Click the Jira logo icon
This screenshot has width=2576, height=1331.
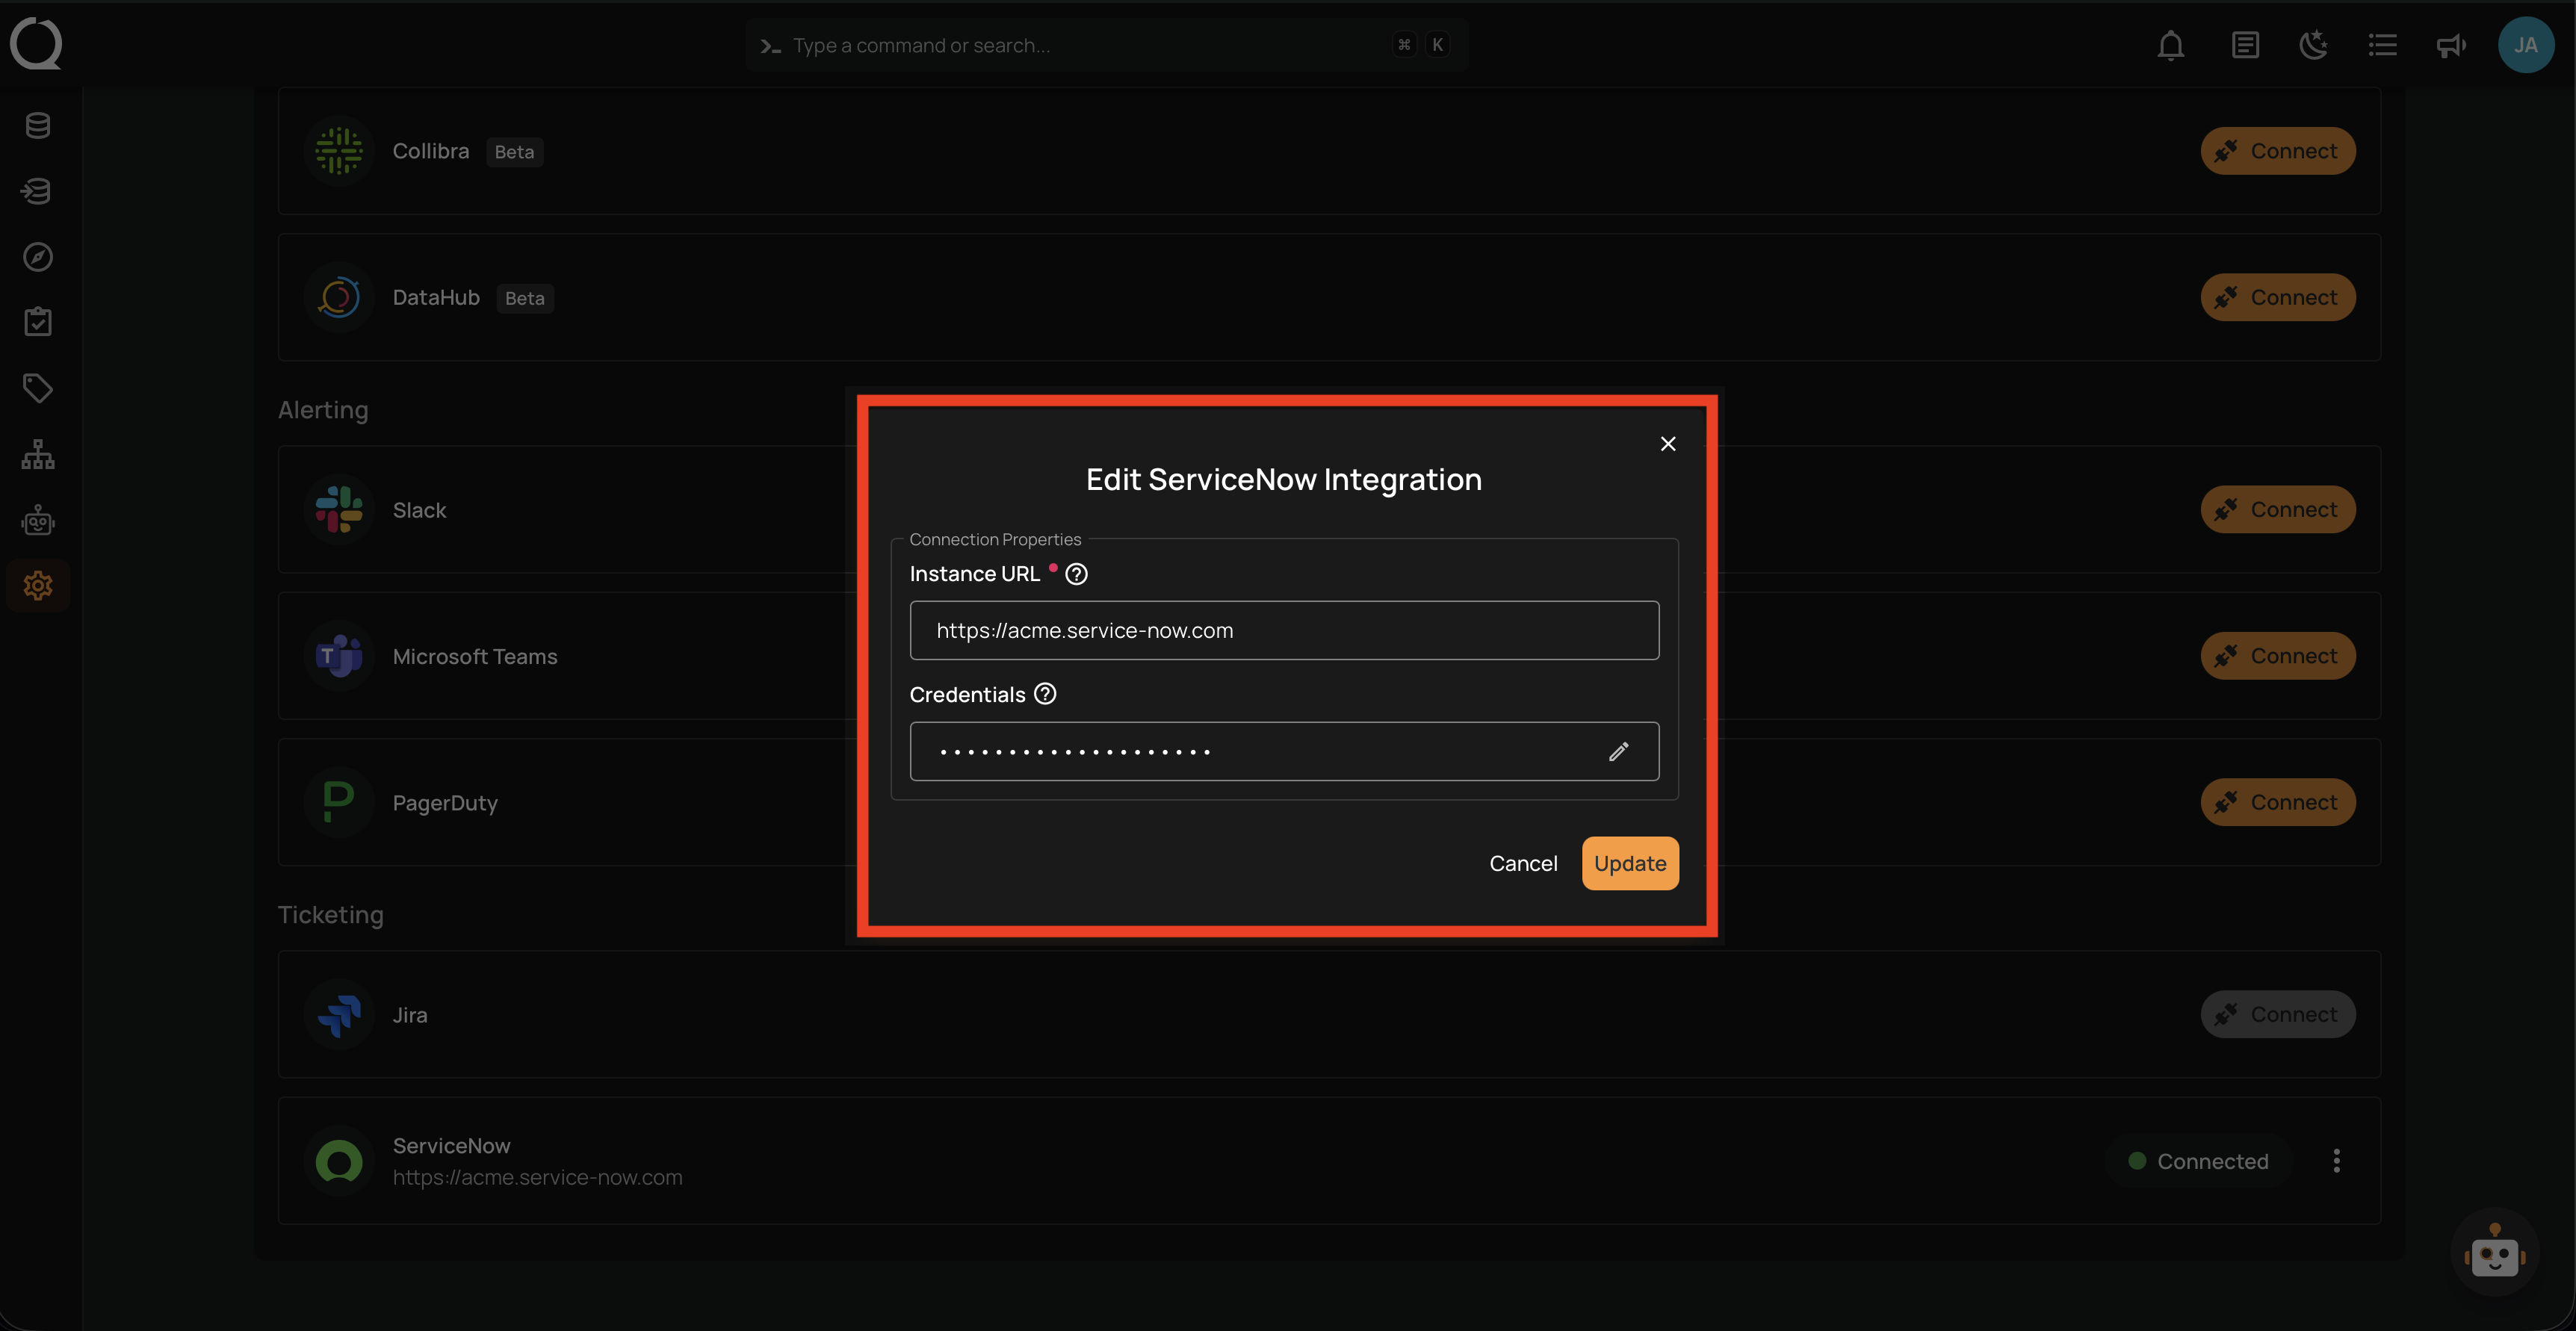(x=339, y=1014)
